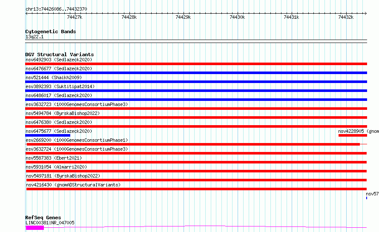Click the chr13:74426086..74432370 coordinate label
The width and height of the screenshot is (379, 232).
pyautogui.click(x=56, y=9)
